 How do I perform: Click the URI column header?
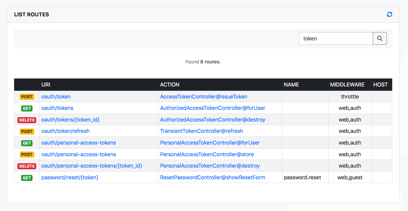(46, 84)
